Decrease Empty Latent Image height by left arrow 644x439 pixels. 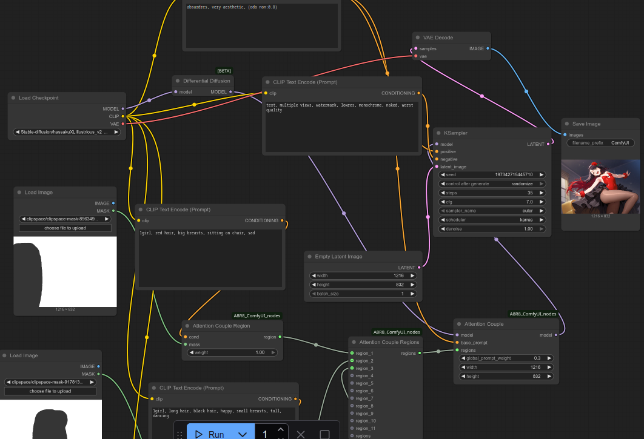coord(314,285)
